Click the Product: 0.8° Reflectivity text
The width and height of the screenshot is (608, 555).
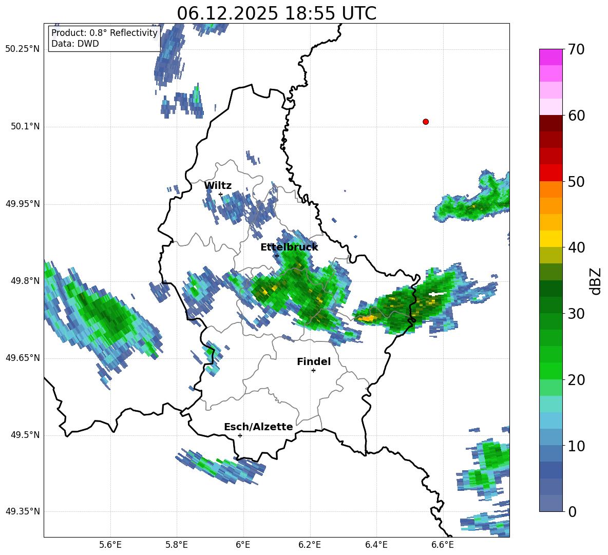104,33
